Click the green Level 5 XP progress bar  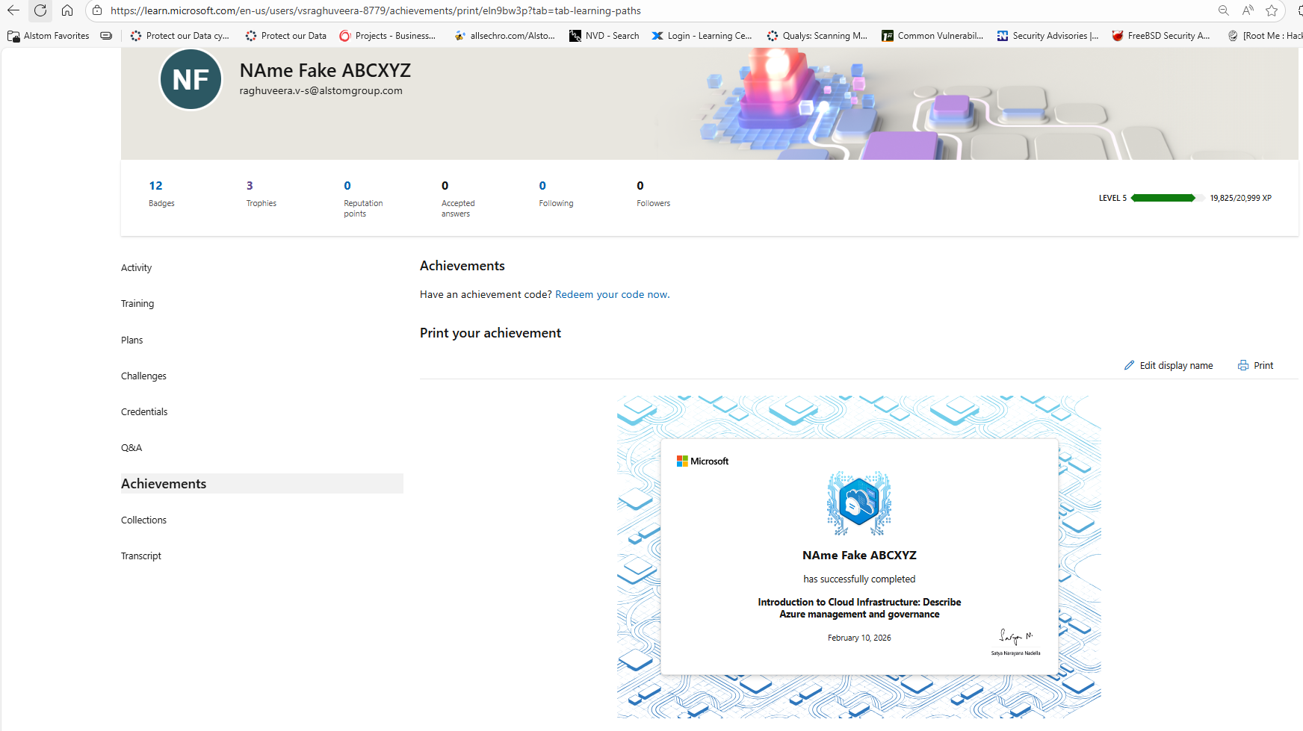(1167, 198)
